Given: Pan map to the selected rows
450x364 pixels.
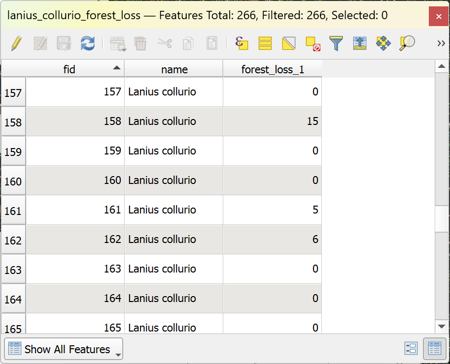Looking at the screenshot, I should point(383,43).
